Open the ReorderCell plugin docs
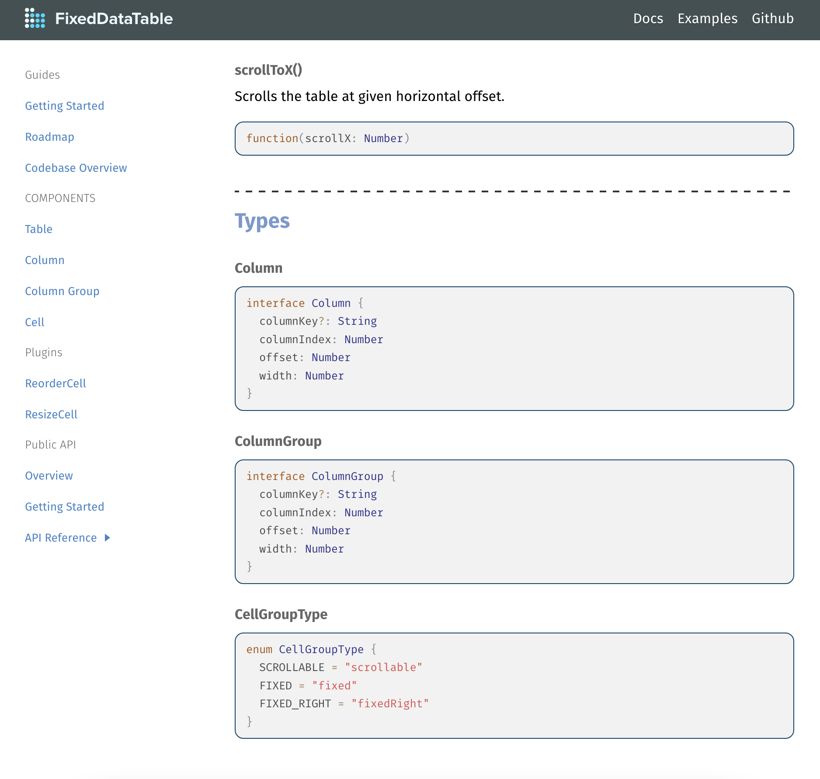 [x=56, y=383]
